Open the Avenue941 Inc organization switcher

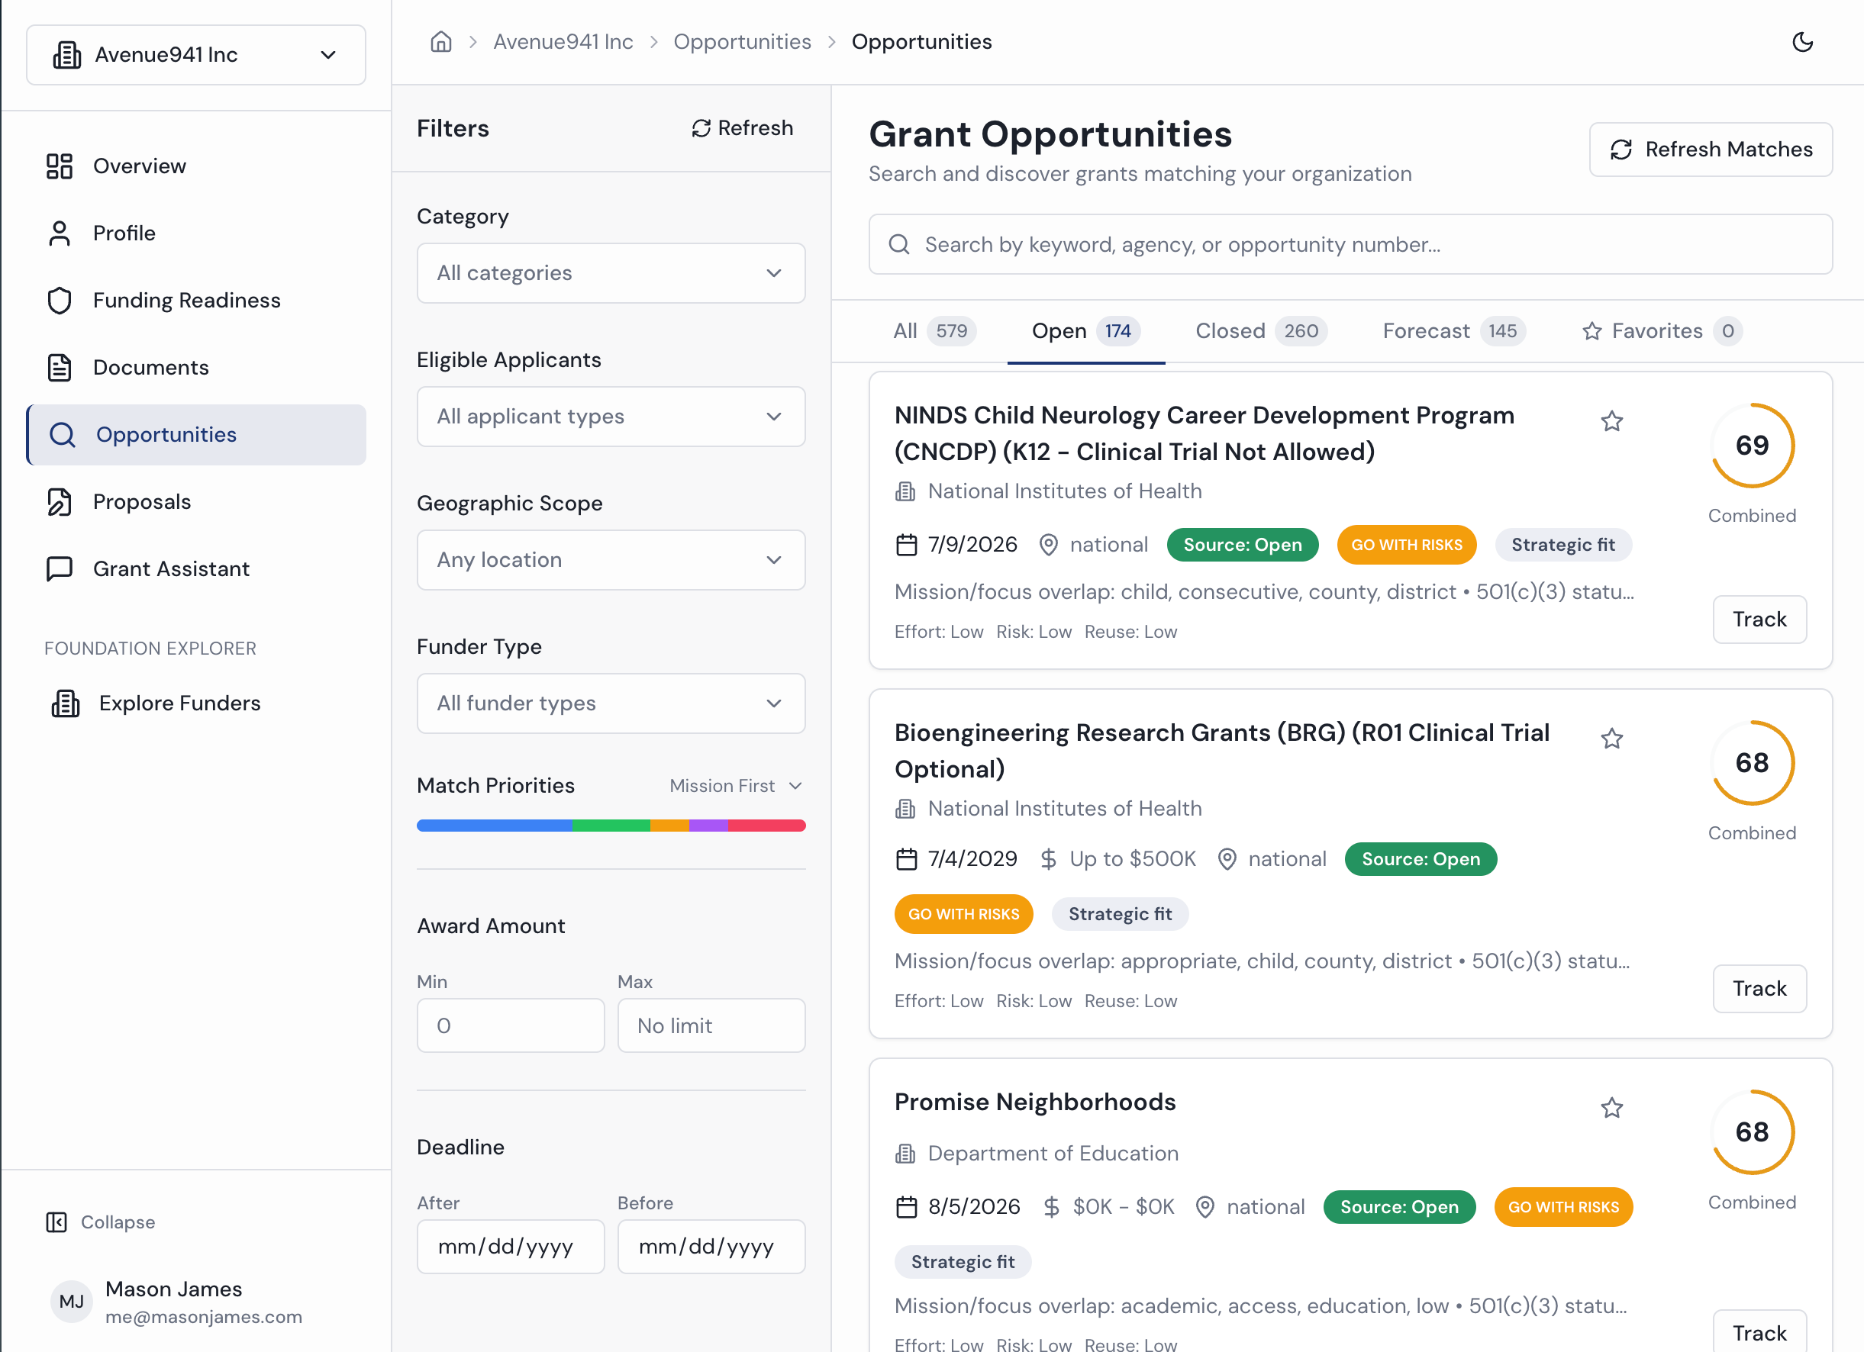[x=195, y=55]
